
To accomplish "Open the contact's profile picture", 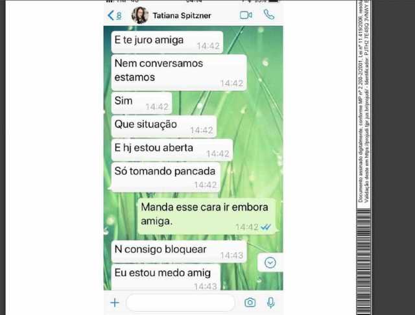I will click(140, 16).
